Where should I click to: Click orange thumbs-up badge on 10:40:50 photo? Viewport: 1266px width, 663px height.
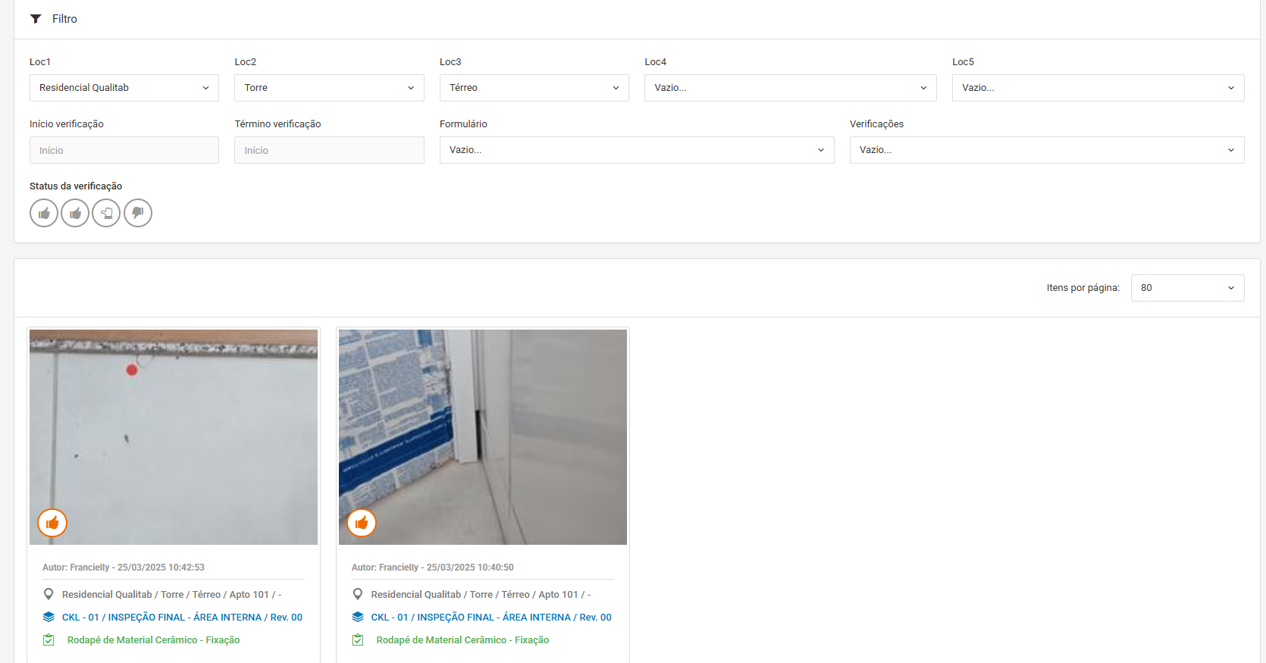pyautogui.click(x=362, y=523)
